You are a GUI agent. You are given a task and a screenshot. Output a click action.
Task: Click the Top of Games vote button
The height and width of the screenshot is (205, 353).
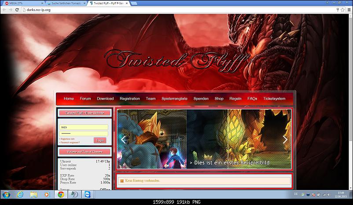(x=85, y=152)
